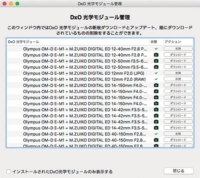The image size is (200, 178).
Task: Click the 閉じる button
Action: (x=179, y=171)
